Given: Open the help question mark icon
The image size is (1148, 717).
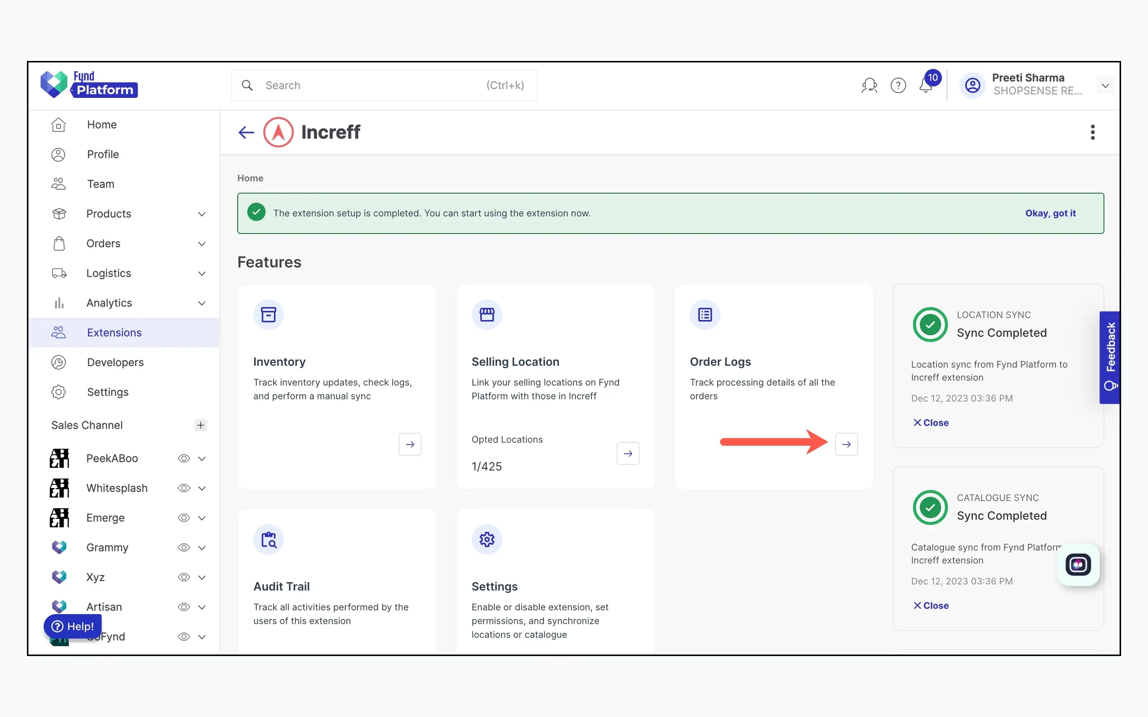Looking at the screenshot, I should click(898, 85).
